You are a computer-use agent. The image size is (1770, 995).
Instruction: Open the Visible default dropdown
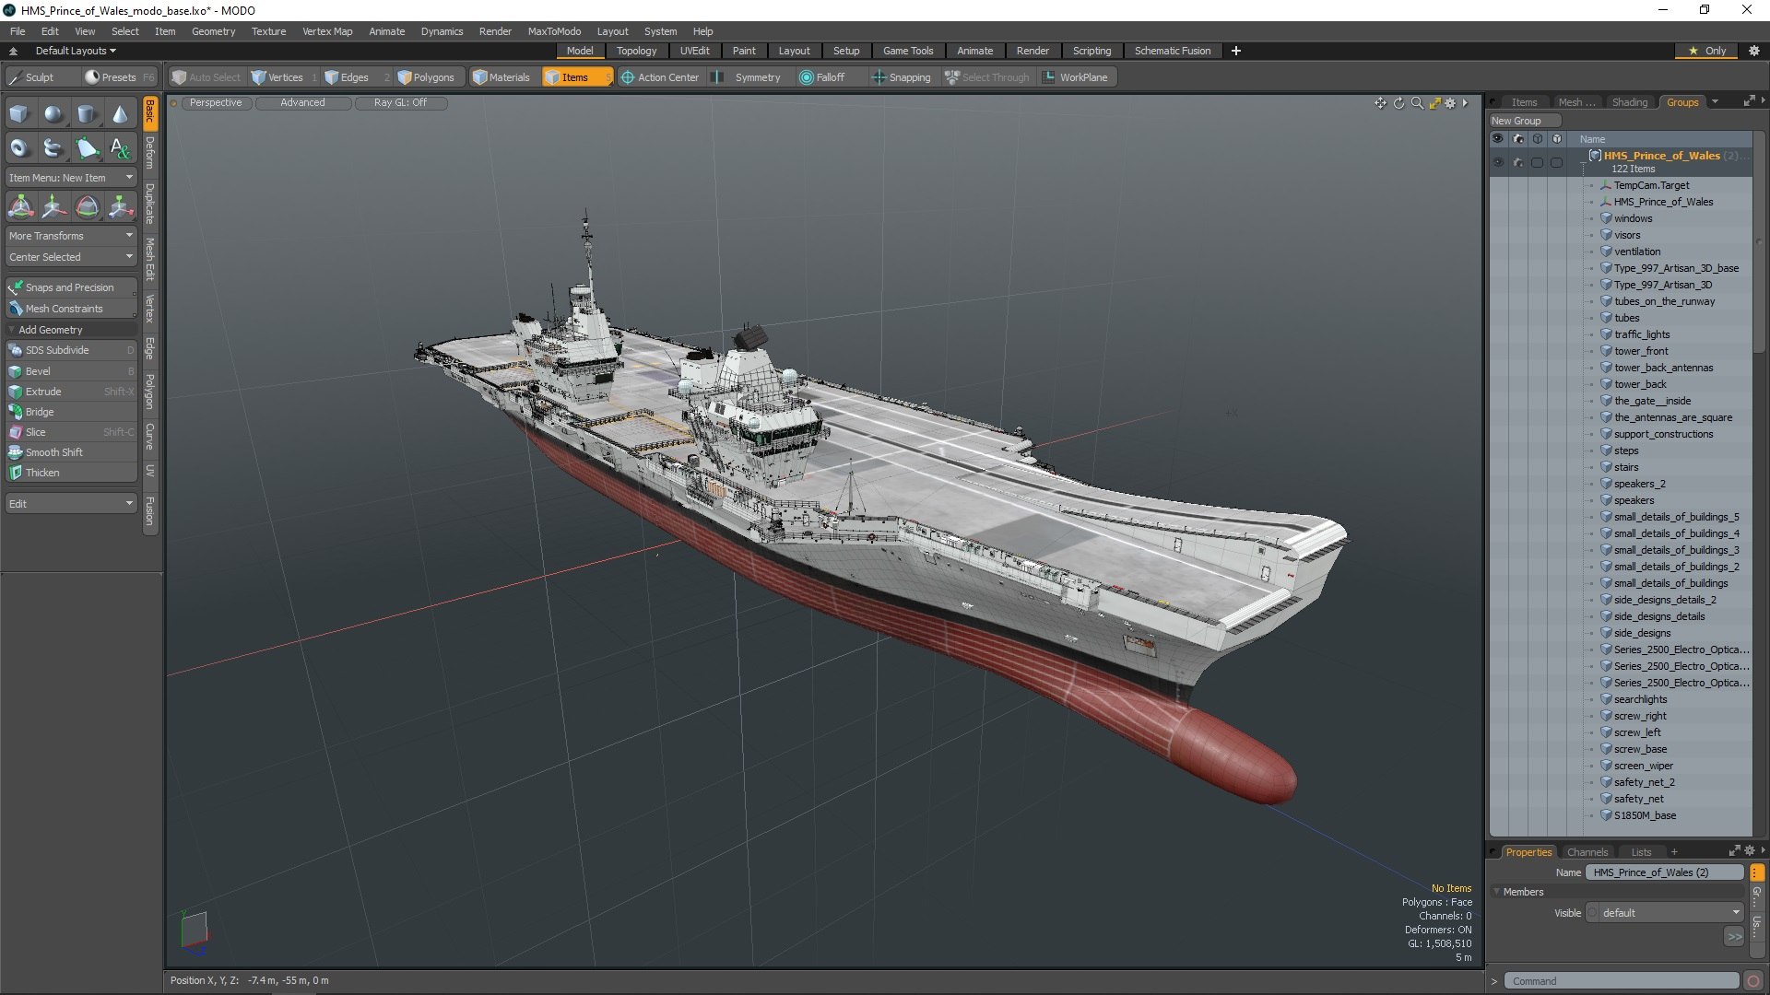[x=1665, y=913]
